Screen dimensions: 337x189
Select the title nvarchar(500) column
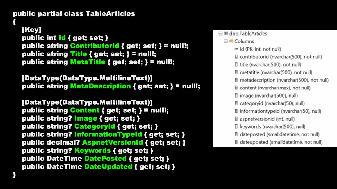pos(270,65)
